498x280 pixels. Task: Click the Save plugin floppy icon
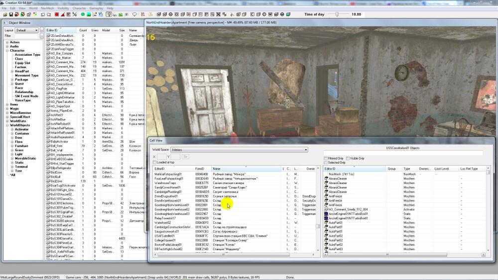pyautogui.click(x=11, y=14)
